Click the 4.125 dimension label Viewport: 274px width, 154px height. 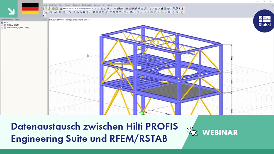[232, 58]
